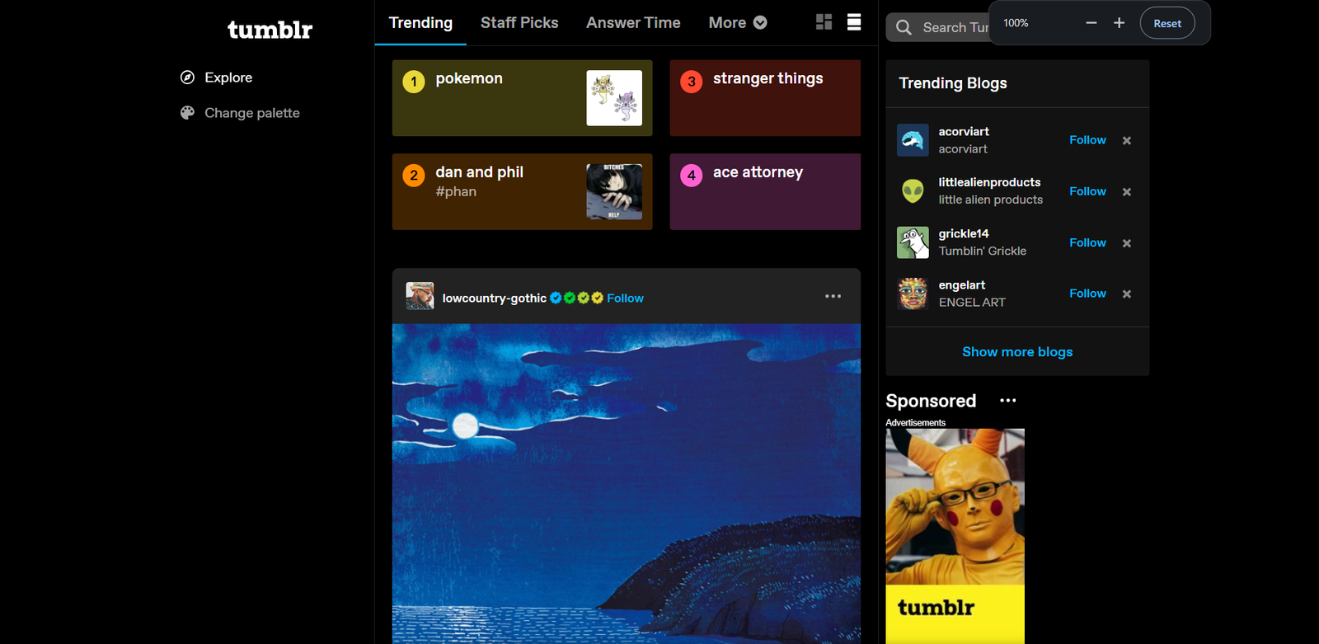Open stranger things trending card
Viewport: 1319px width, 644px height.
click(x=765, y=98)
